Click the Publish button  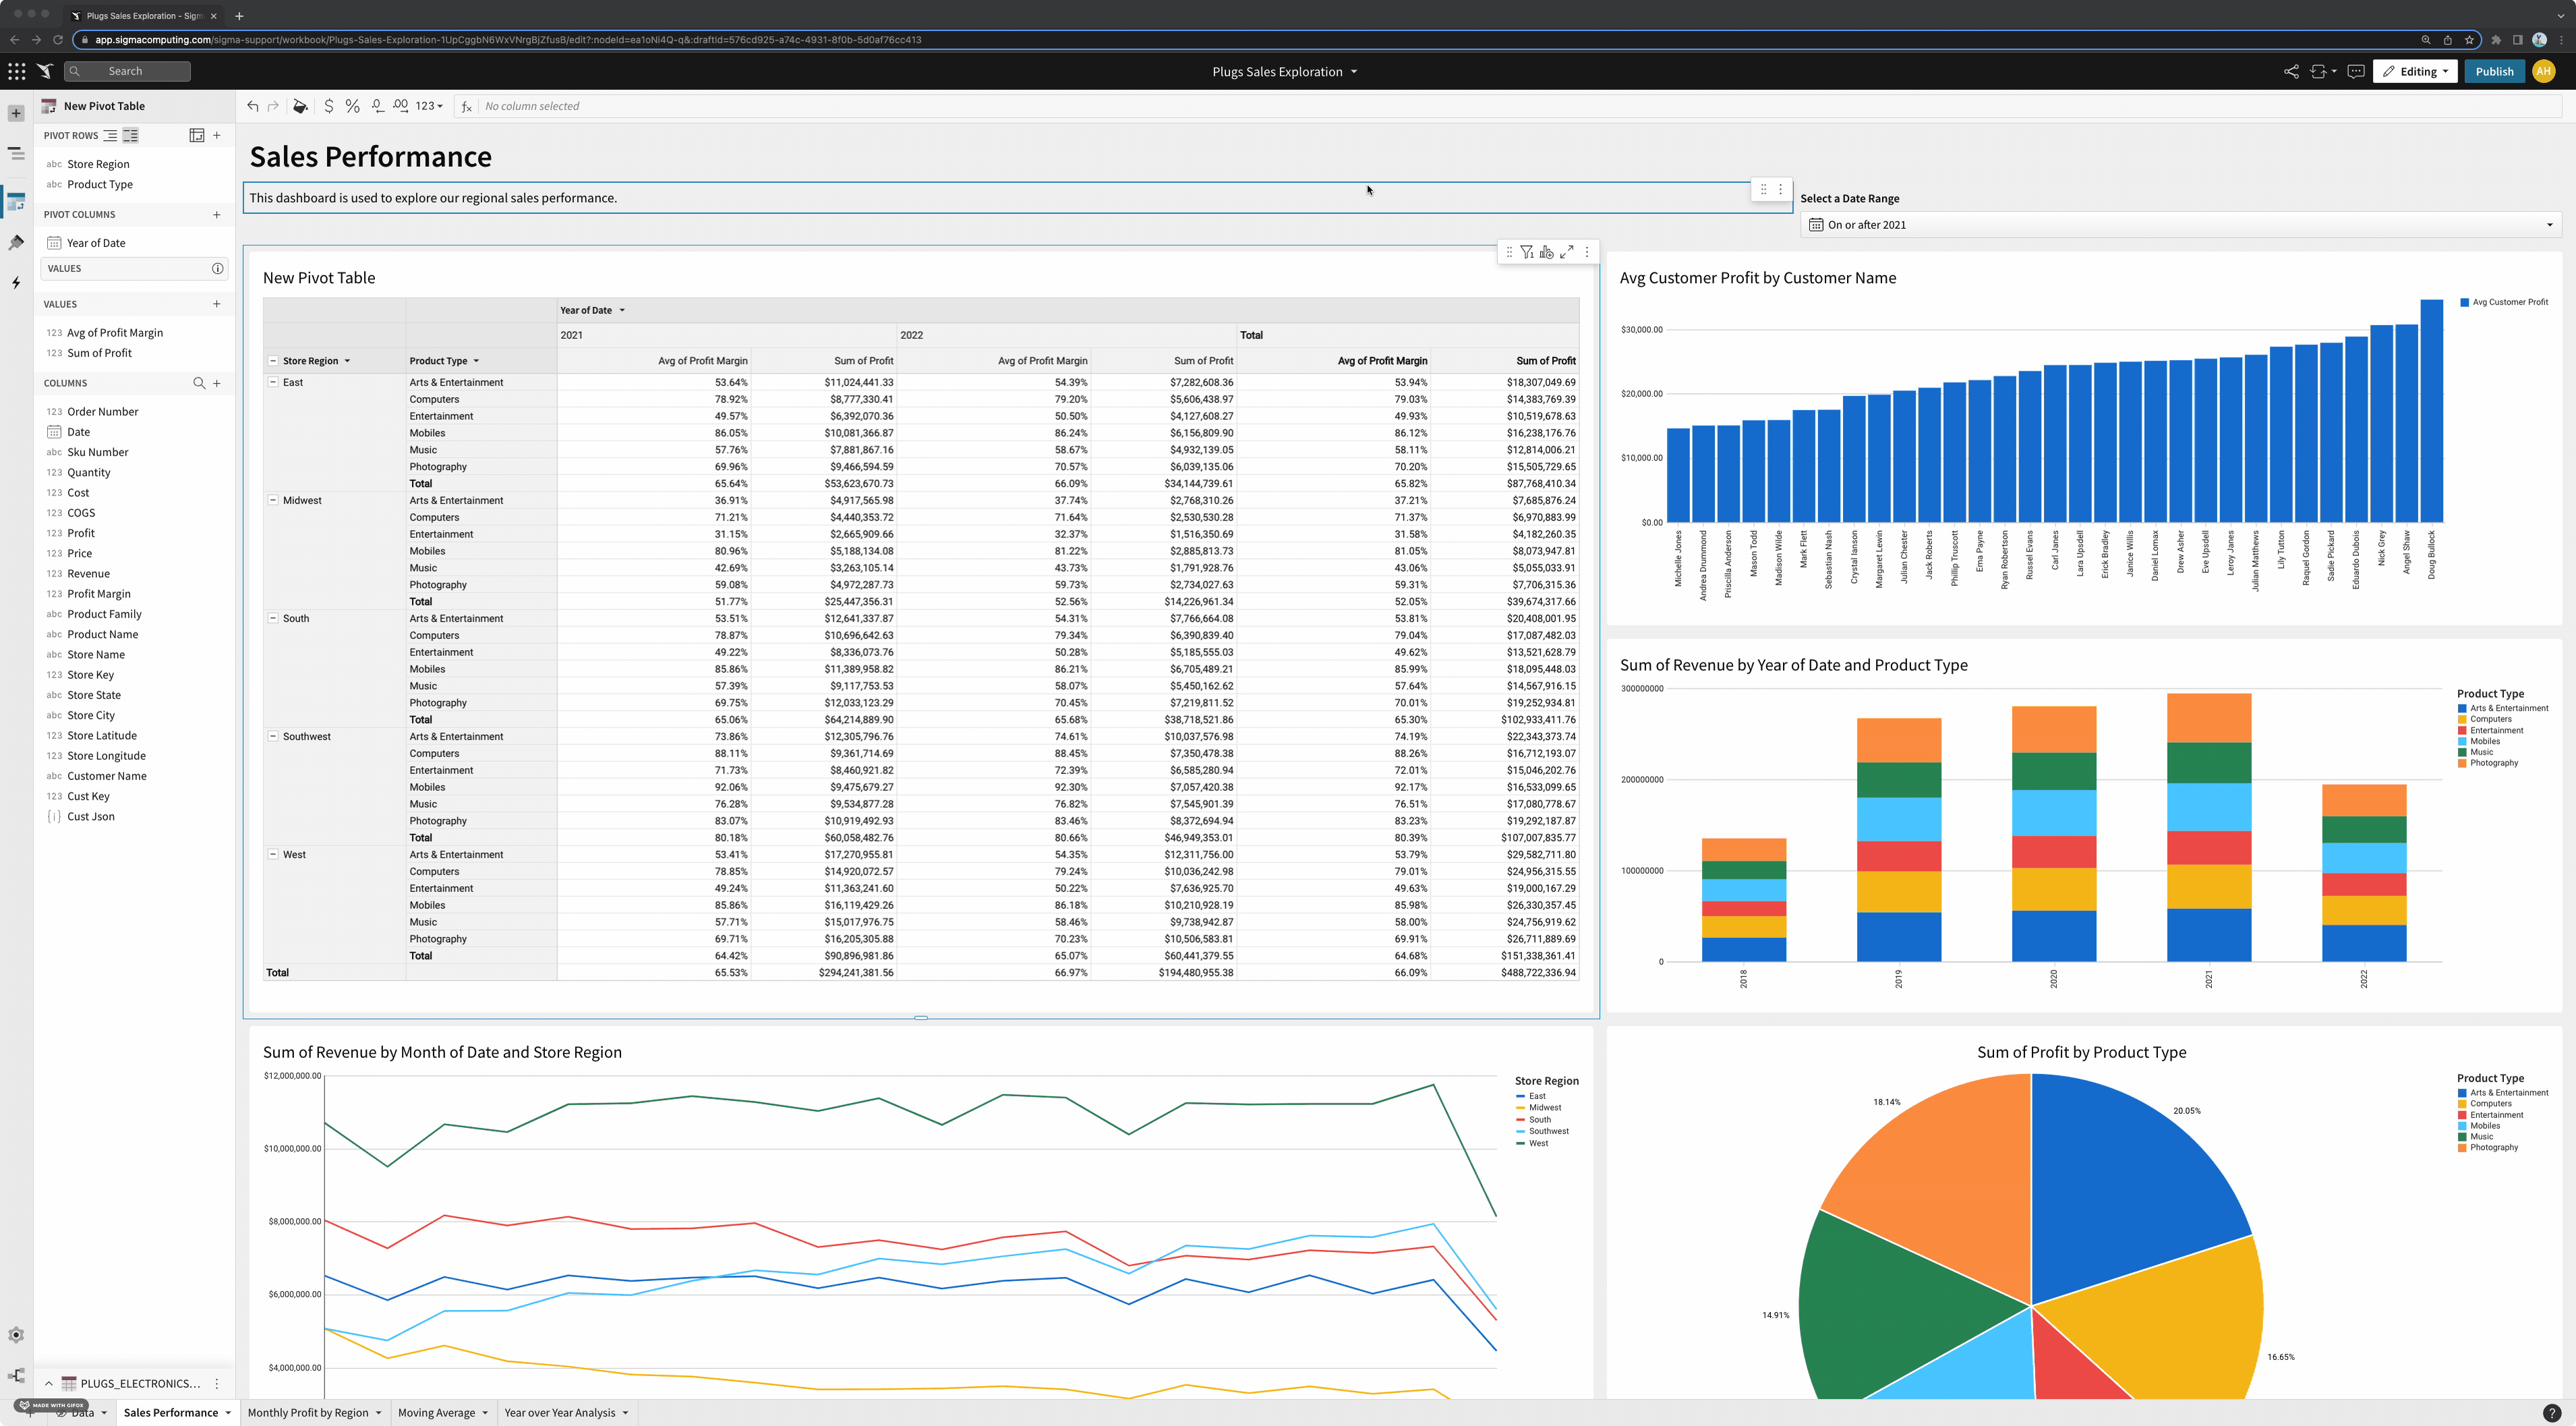(2494, 71)
